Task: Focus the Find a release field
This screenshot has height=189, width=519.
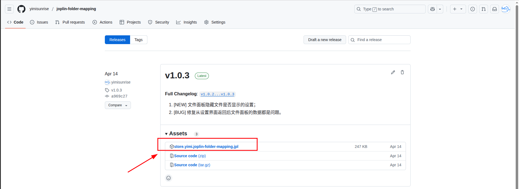Action: 379,40
